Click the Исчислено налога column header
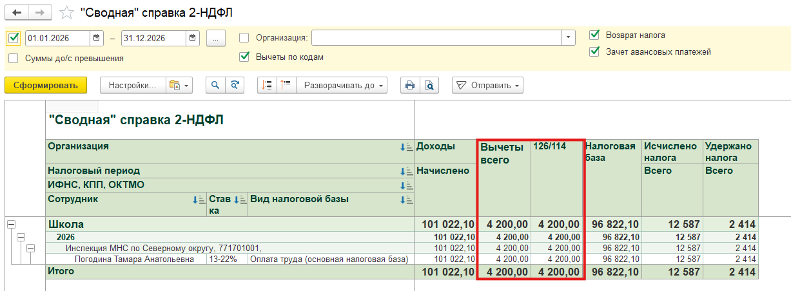Image resolution: width=791 pixels, height=291 pixels. coord(672,152)
